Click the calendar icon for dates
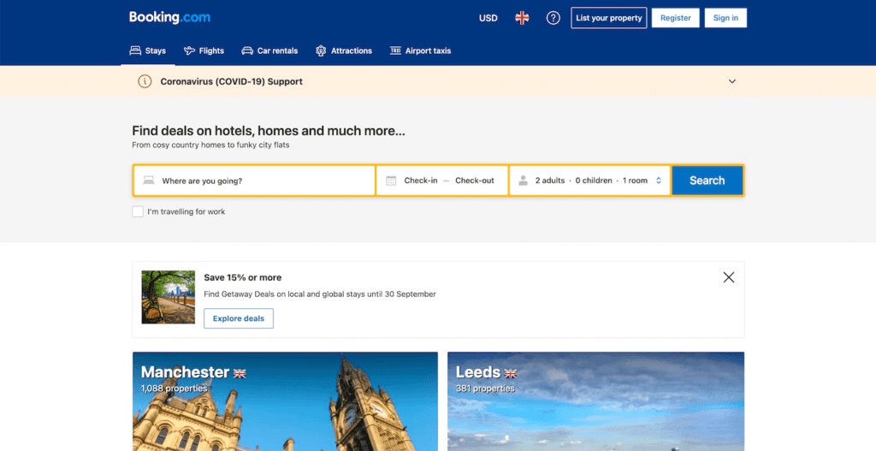 (391, 181)
